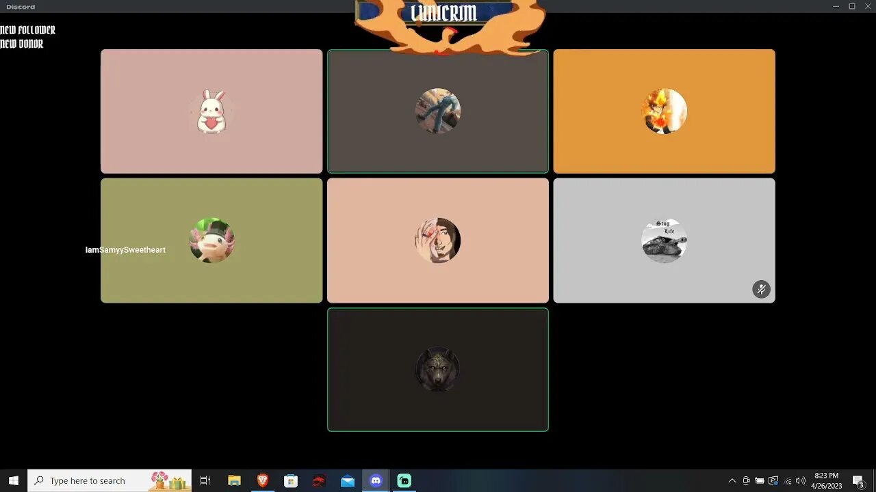
Task: Open the axolotl avatar participant tile
Action: coord(211,241)
